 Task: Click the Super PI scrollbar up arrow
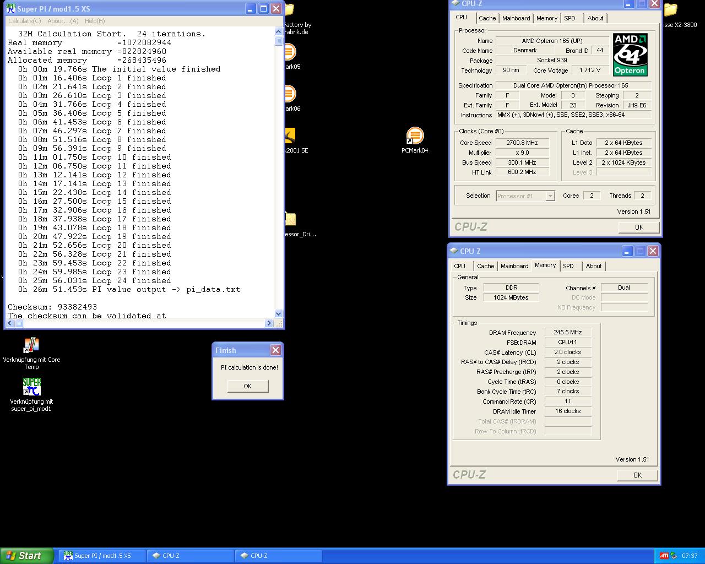point(278,31)
